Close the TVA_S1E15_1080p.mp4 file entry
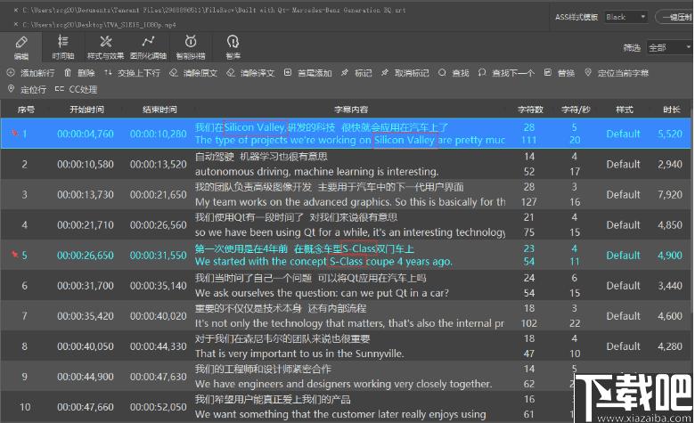The height and width of the screenshot is (423, 695). tap(16, 24)
